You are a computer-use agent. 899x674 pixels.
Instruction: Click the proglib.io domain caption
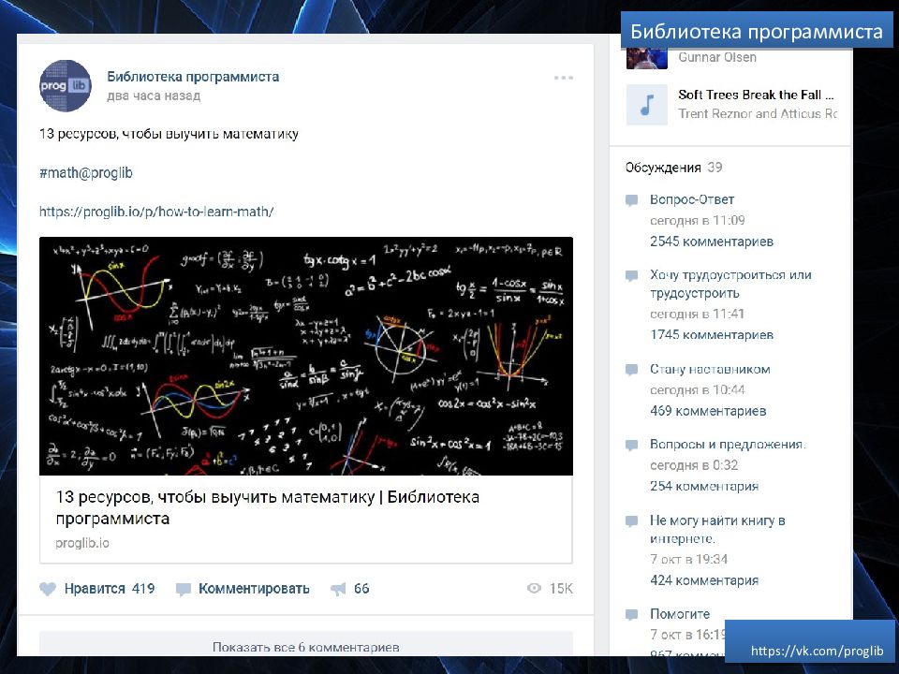point(82,543)
